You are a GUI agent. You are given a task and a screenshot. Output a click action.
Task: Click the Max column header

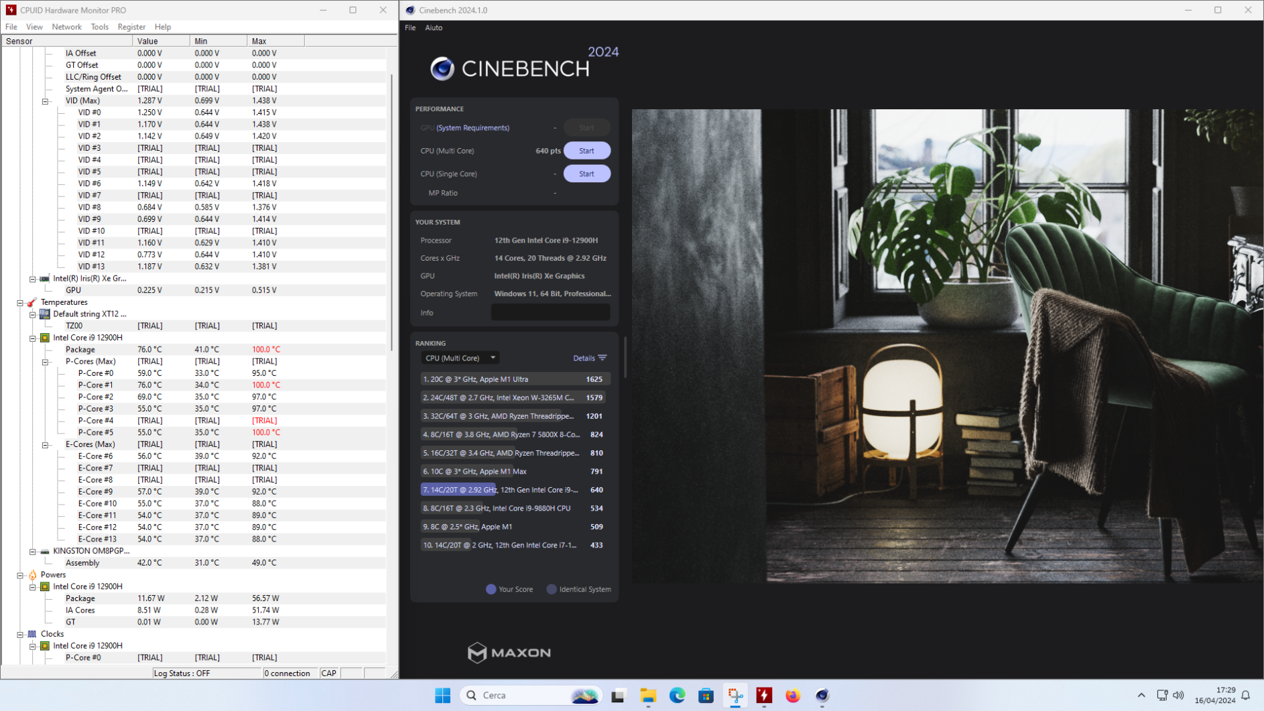click(275, 41)
